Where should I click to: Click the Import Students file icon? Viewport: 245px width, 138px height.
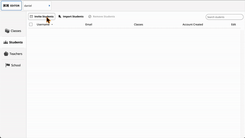pyautogui.click(x=60, y=17)
